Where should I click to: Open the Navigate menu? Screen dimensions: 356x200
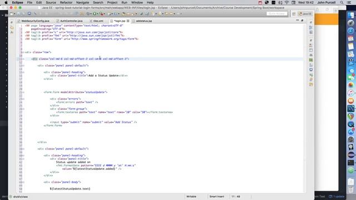pyautogui.click(x=82, y=2)
